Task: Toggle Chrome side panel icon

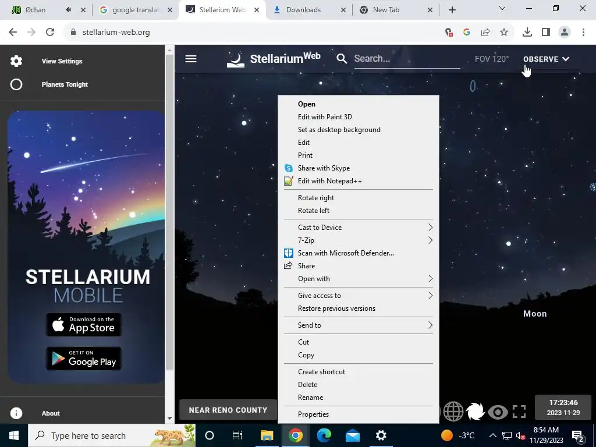Action: coord(546,33)
